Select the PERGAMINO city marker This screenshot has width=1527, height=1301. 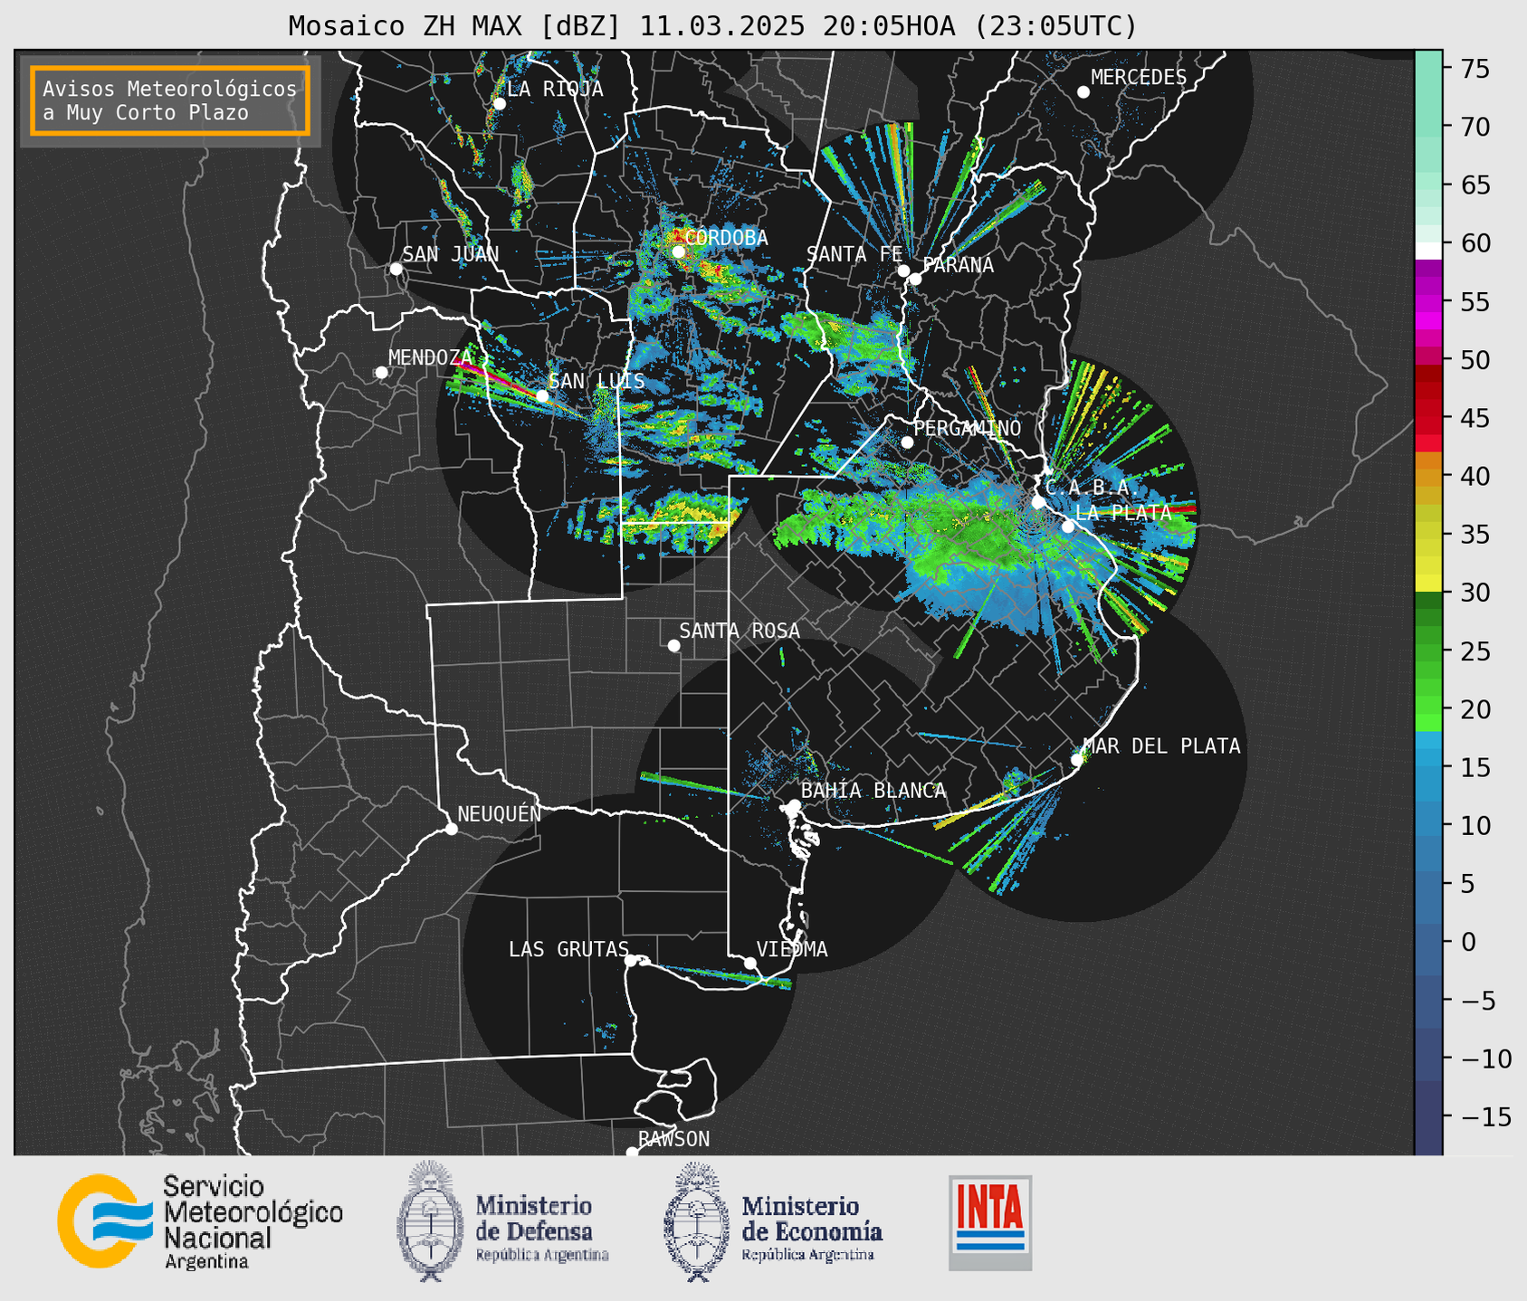(x=907, y=442)
